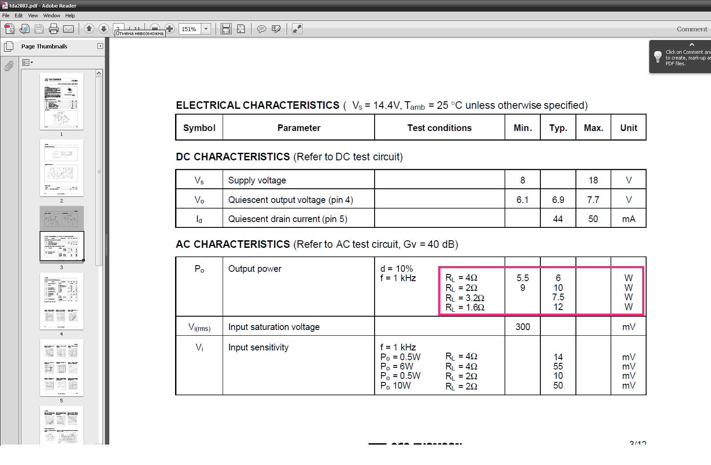Open the Comment pane
Image resolution: width=711 pixels, height=465 pixels.
692,29
